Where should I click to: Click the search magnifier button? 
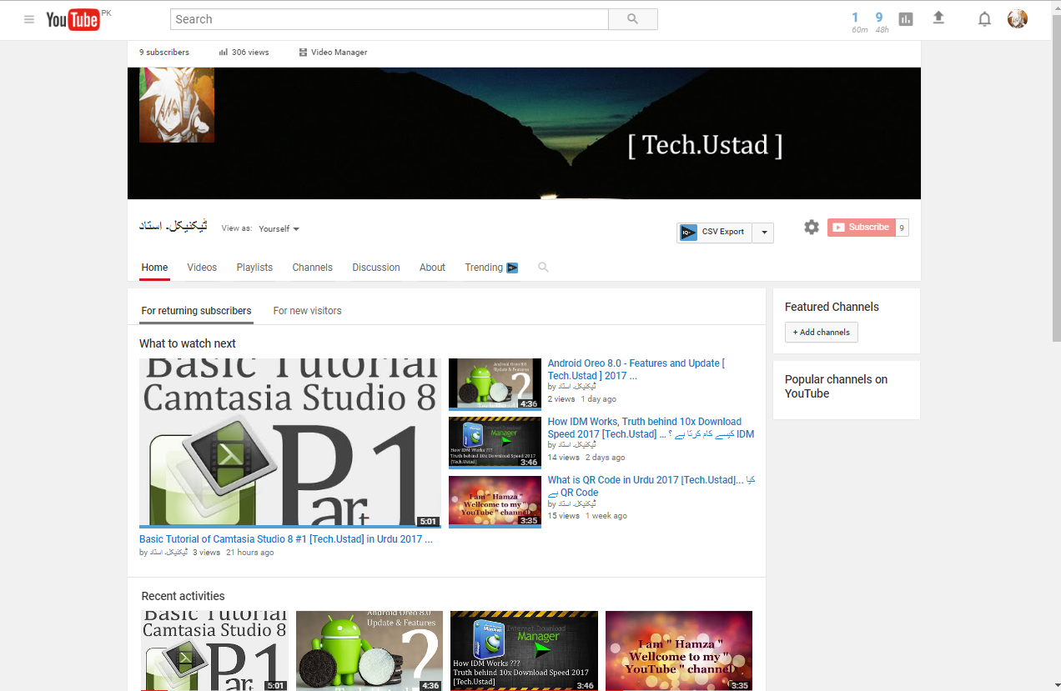(x=632, y=19)
